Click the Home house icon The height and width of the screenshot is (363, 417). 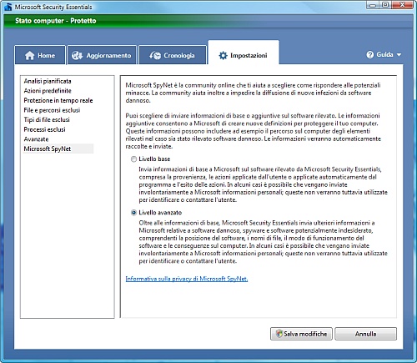click(x=29, y=55)
